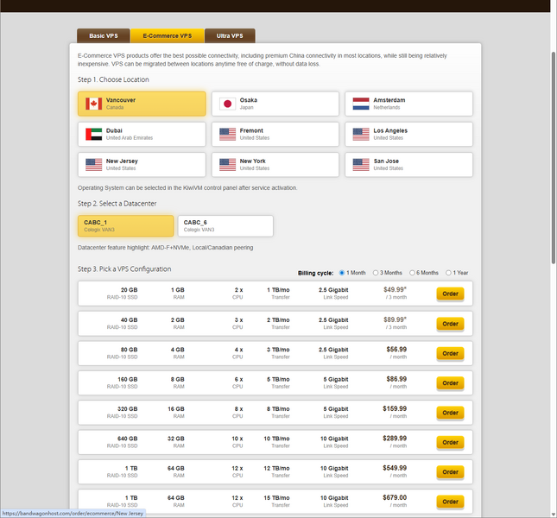The image size is (557, 518).
Task: Order the 80 GB $56.99 plan
Action: click(x=450, y=353)
